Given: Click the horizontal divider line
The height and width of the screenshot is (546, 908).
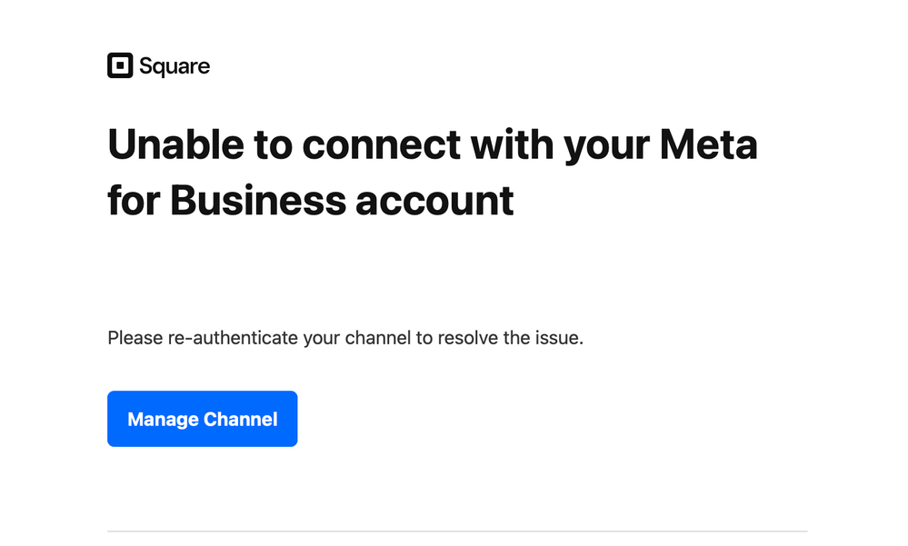Looking at the screenshot, I should 457,531.
